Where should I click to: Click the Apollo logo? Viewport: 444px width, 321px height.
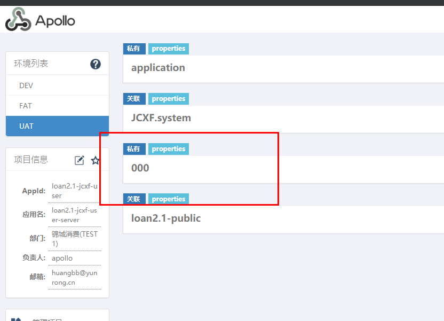[39, 19]
